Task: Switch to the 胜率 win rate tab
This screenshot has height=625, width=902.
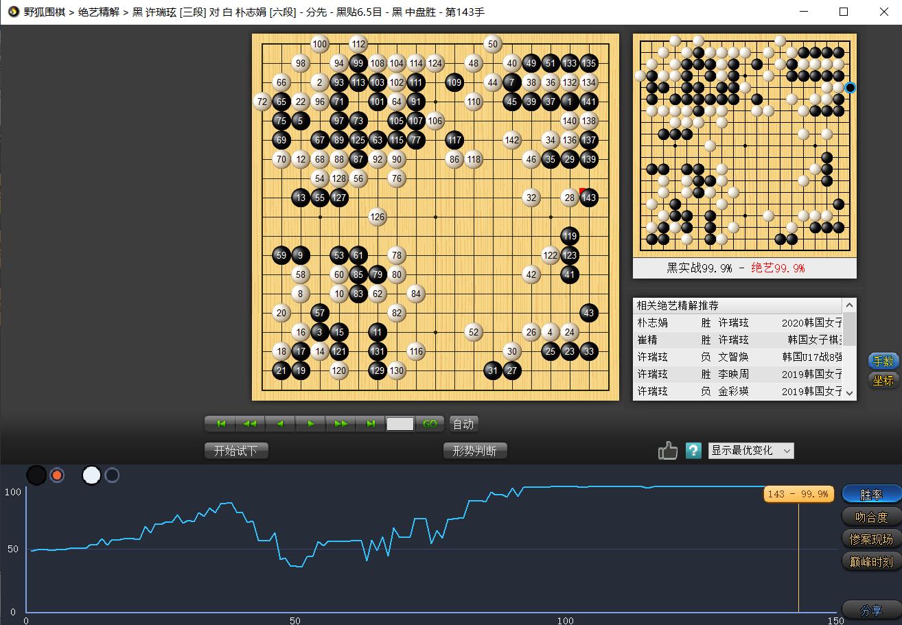Action: pyautogui.click(x=871, y=494)
